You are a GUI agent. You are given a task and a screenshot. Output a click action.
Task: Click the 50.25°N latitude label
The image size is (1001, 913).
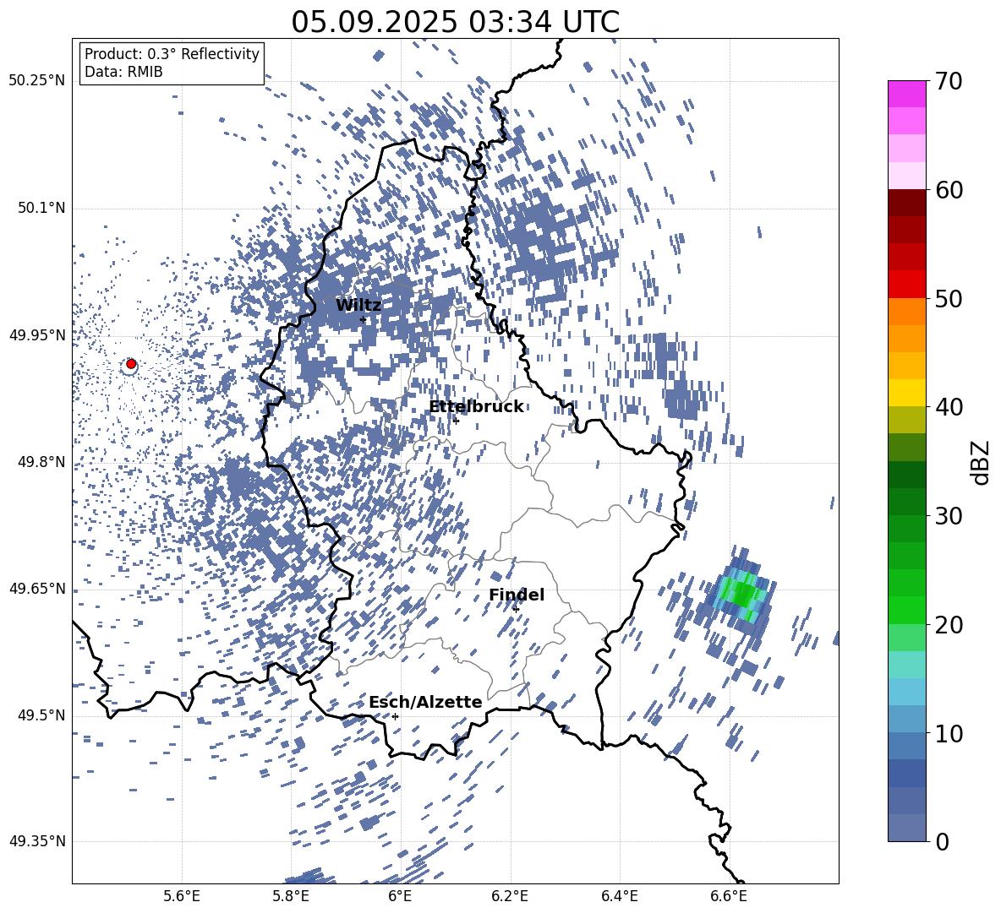coord(37,81)
